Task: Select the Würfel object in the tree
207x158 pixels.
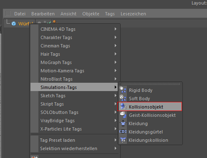Action: click(x=25, y=24)
